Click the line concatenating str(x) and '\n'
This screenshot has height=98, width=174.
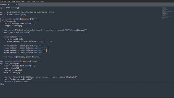tap(29, 41)
